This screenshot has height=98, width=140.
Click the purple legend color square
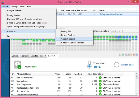point(126,55)
